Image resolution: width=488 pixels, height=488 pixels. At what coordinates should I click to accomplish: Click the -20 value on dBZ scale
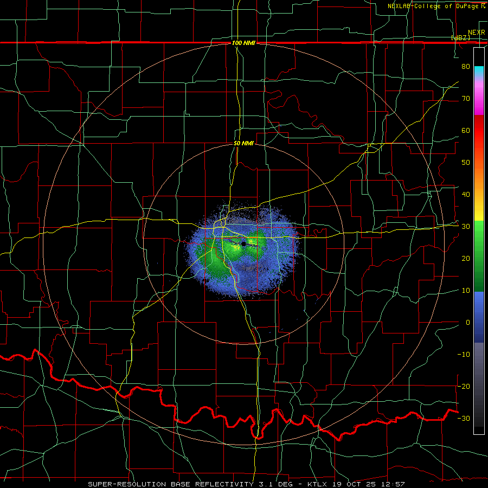tap(464, 386)
